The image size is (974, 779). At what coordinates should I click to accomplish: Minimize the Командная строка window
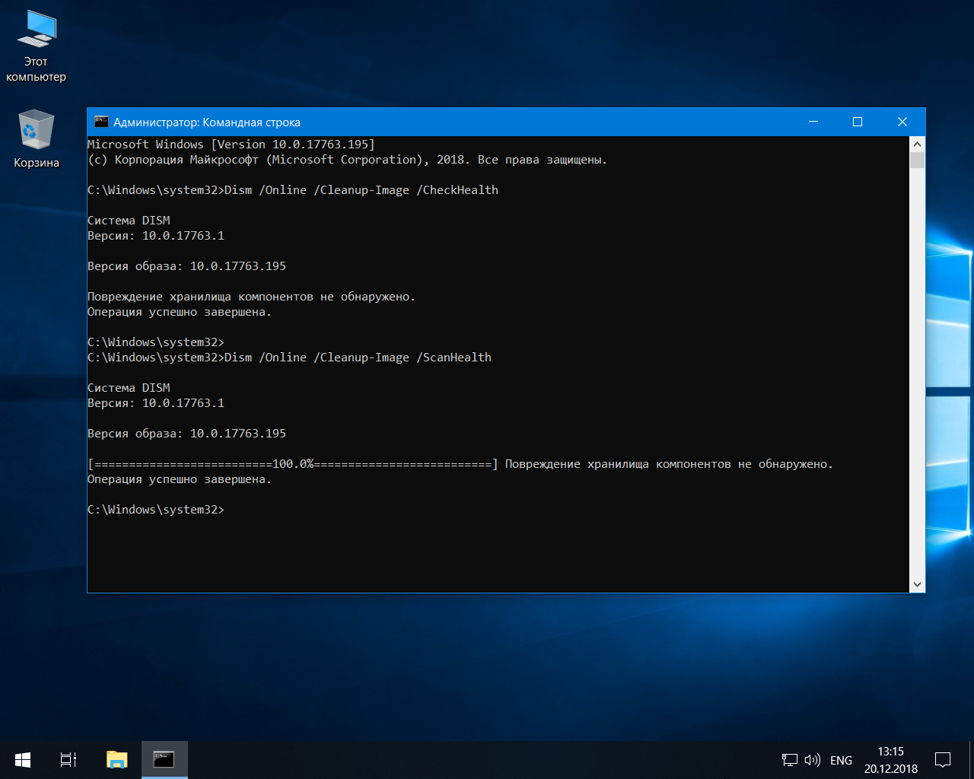813,122
